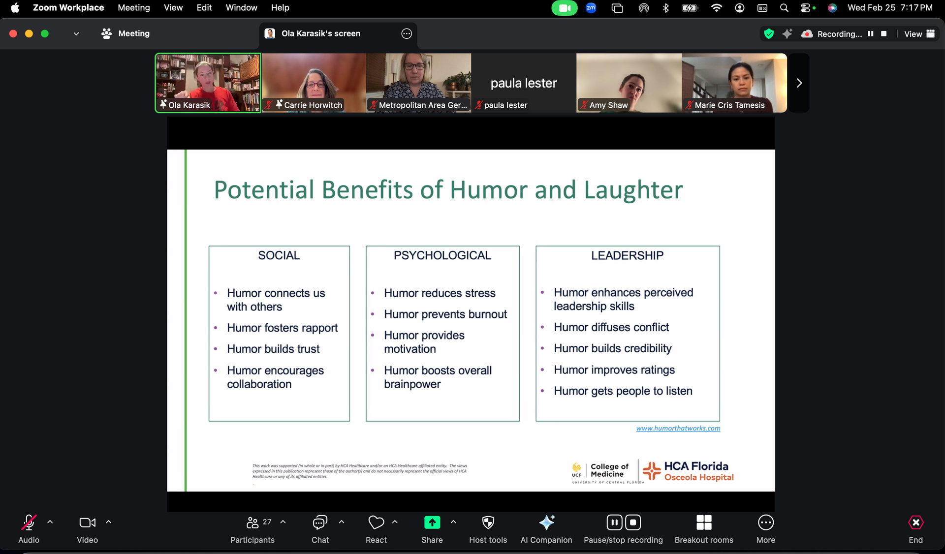Screen dimensions: 945x554
Task: Open Breakout rooms grid icon
Action: click(704, 523)
